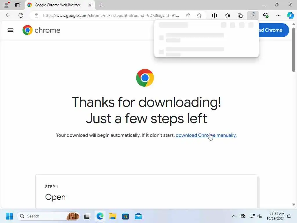Open Browser essentials heart icon
The width and height of the screenshot is (297, 223).
266,15
